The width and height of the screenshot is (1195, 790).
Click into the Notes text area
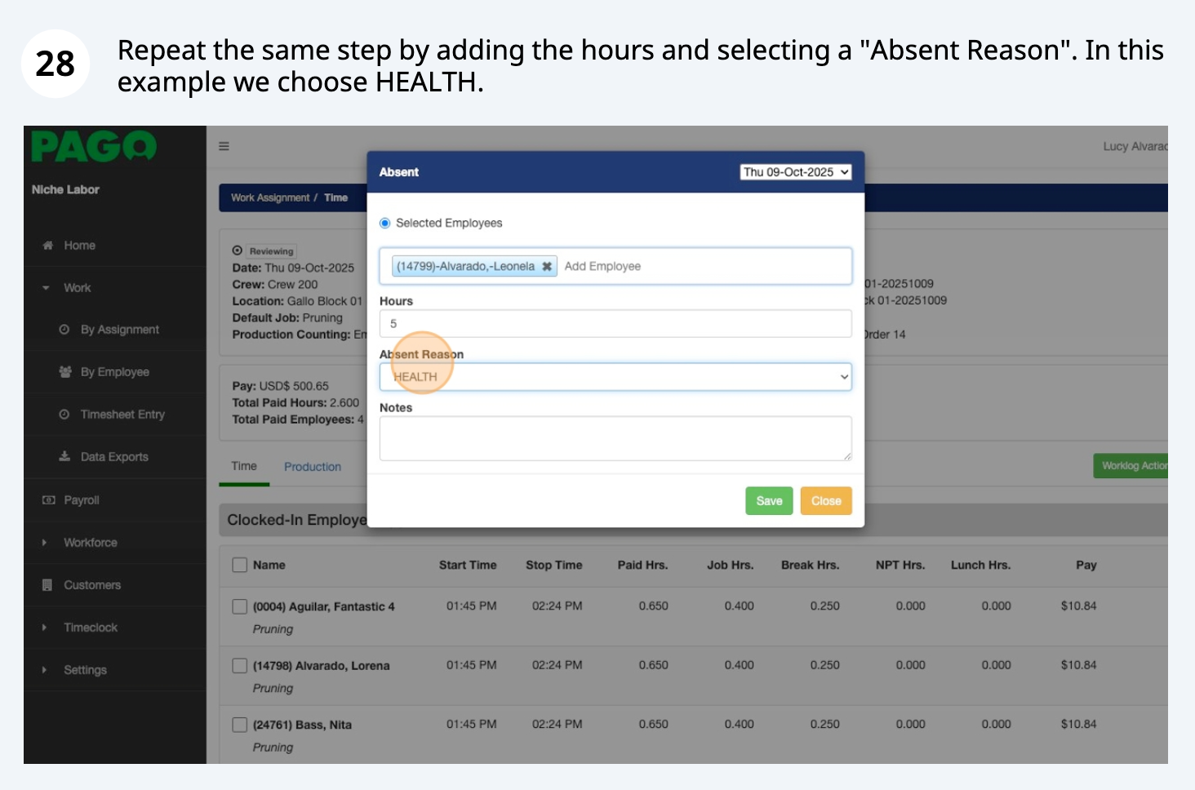coord(615,438)
